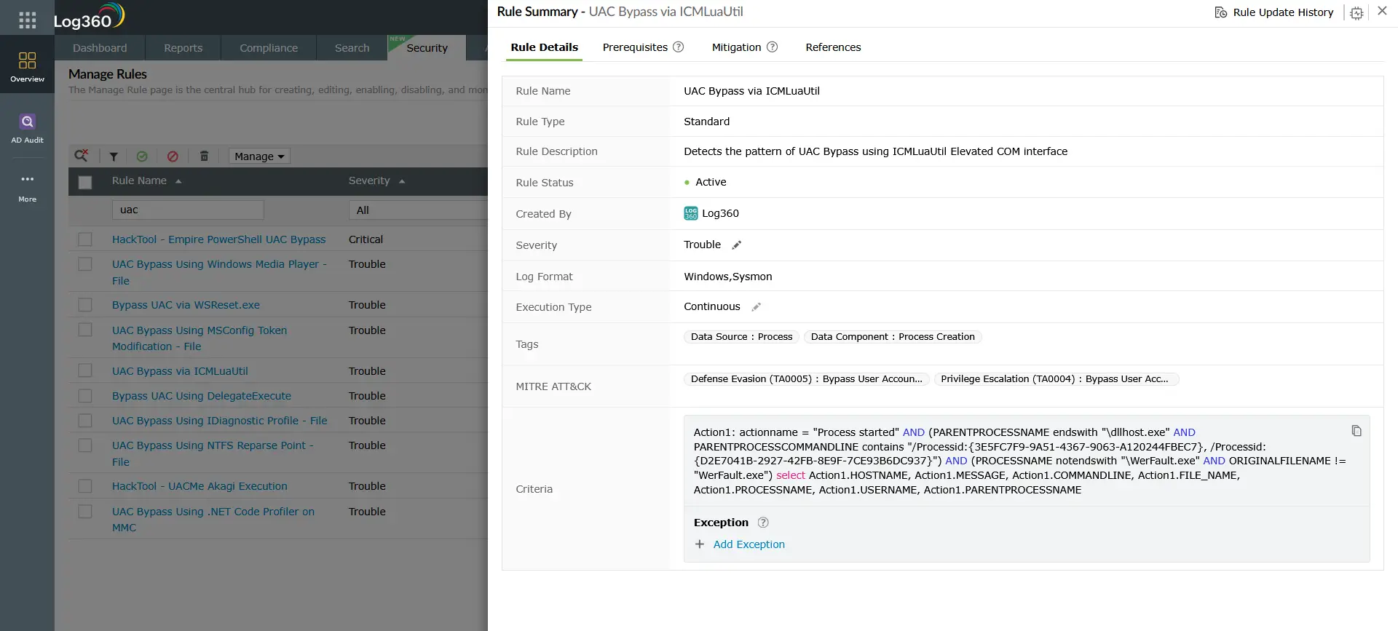Select the References tab
The height and width of the screenshot is (631, 1398).
(833, 47)
